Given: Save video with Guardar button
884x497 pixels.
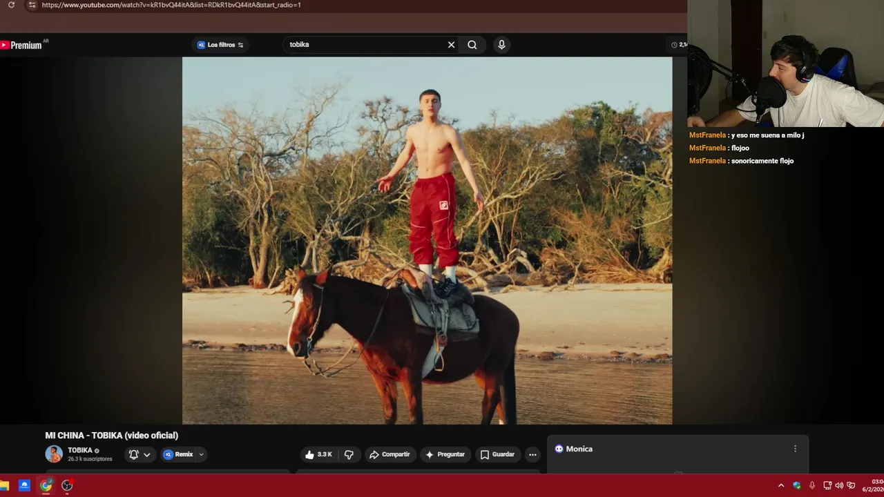Looking at the screenshot, I should point(497,454).
